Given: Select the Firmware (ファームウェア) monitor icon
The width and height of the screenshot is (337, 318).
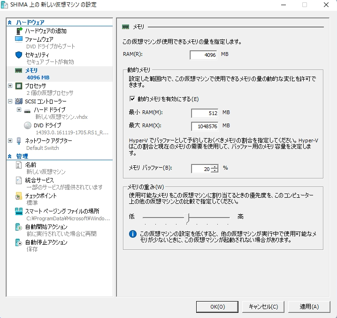Looking at the screenshot, I should tap(19, 39).
